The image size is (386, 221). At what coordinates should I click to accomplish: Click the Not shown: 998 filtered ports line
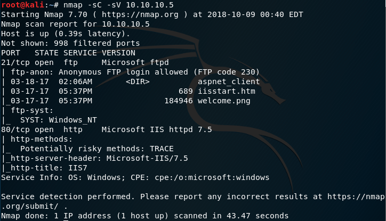pos(71,43)
